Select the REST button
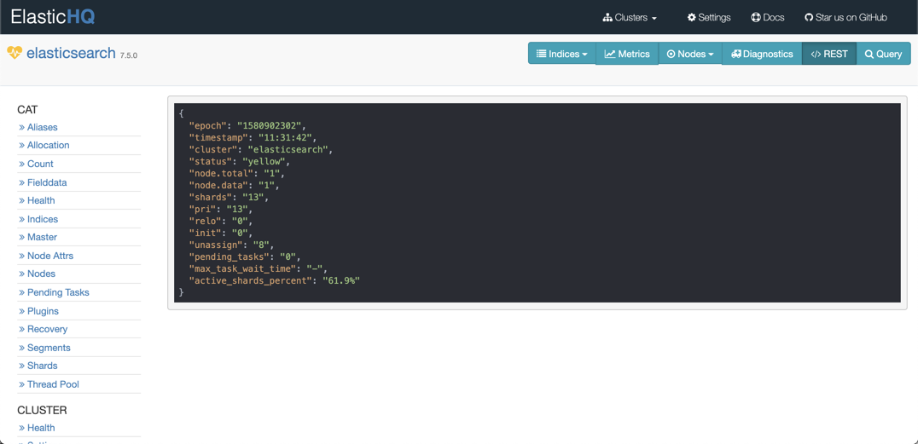This screenshot has height=444, width=918. point(829,54)
